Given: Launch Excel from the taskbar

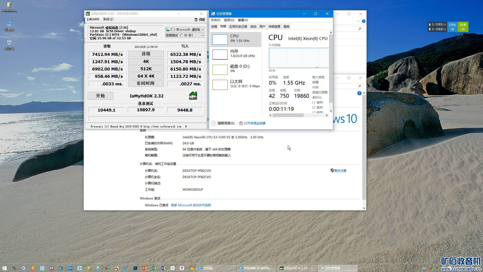Looking at the screenshot, I should pos(154,268).
